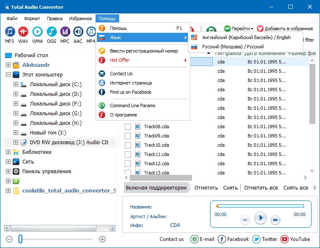
Task: Expand the Aleksandr folder node
Action: click(x=8, y=65)
